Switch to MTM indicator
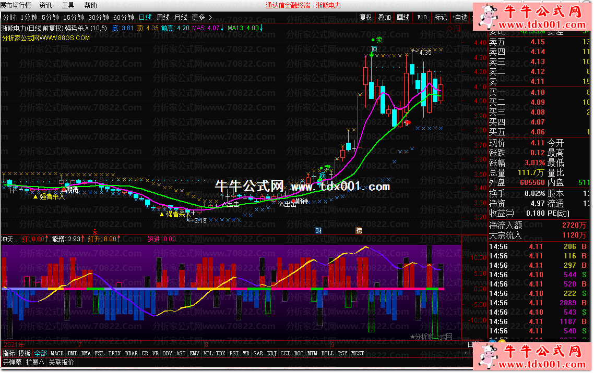The width and height of the screenshot is (594, 373). point(312,353)
